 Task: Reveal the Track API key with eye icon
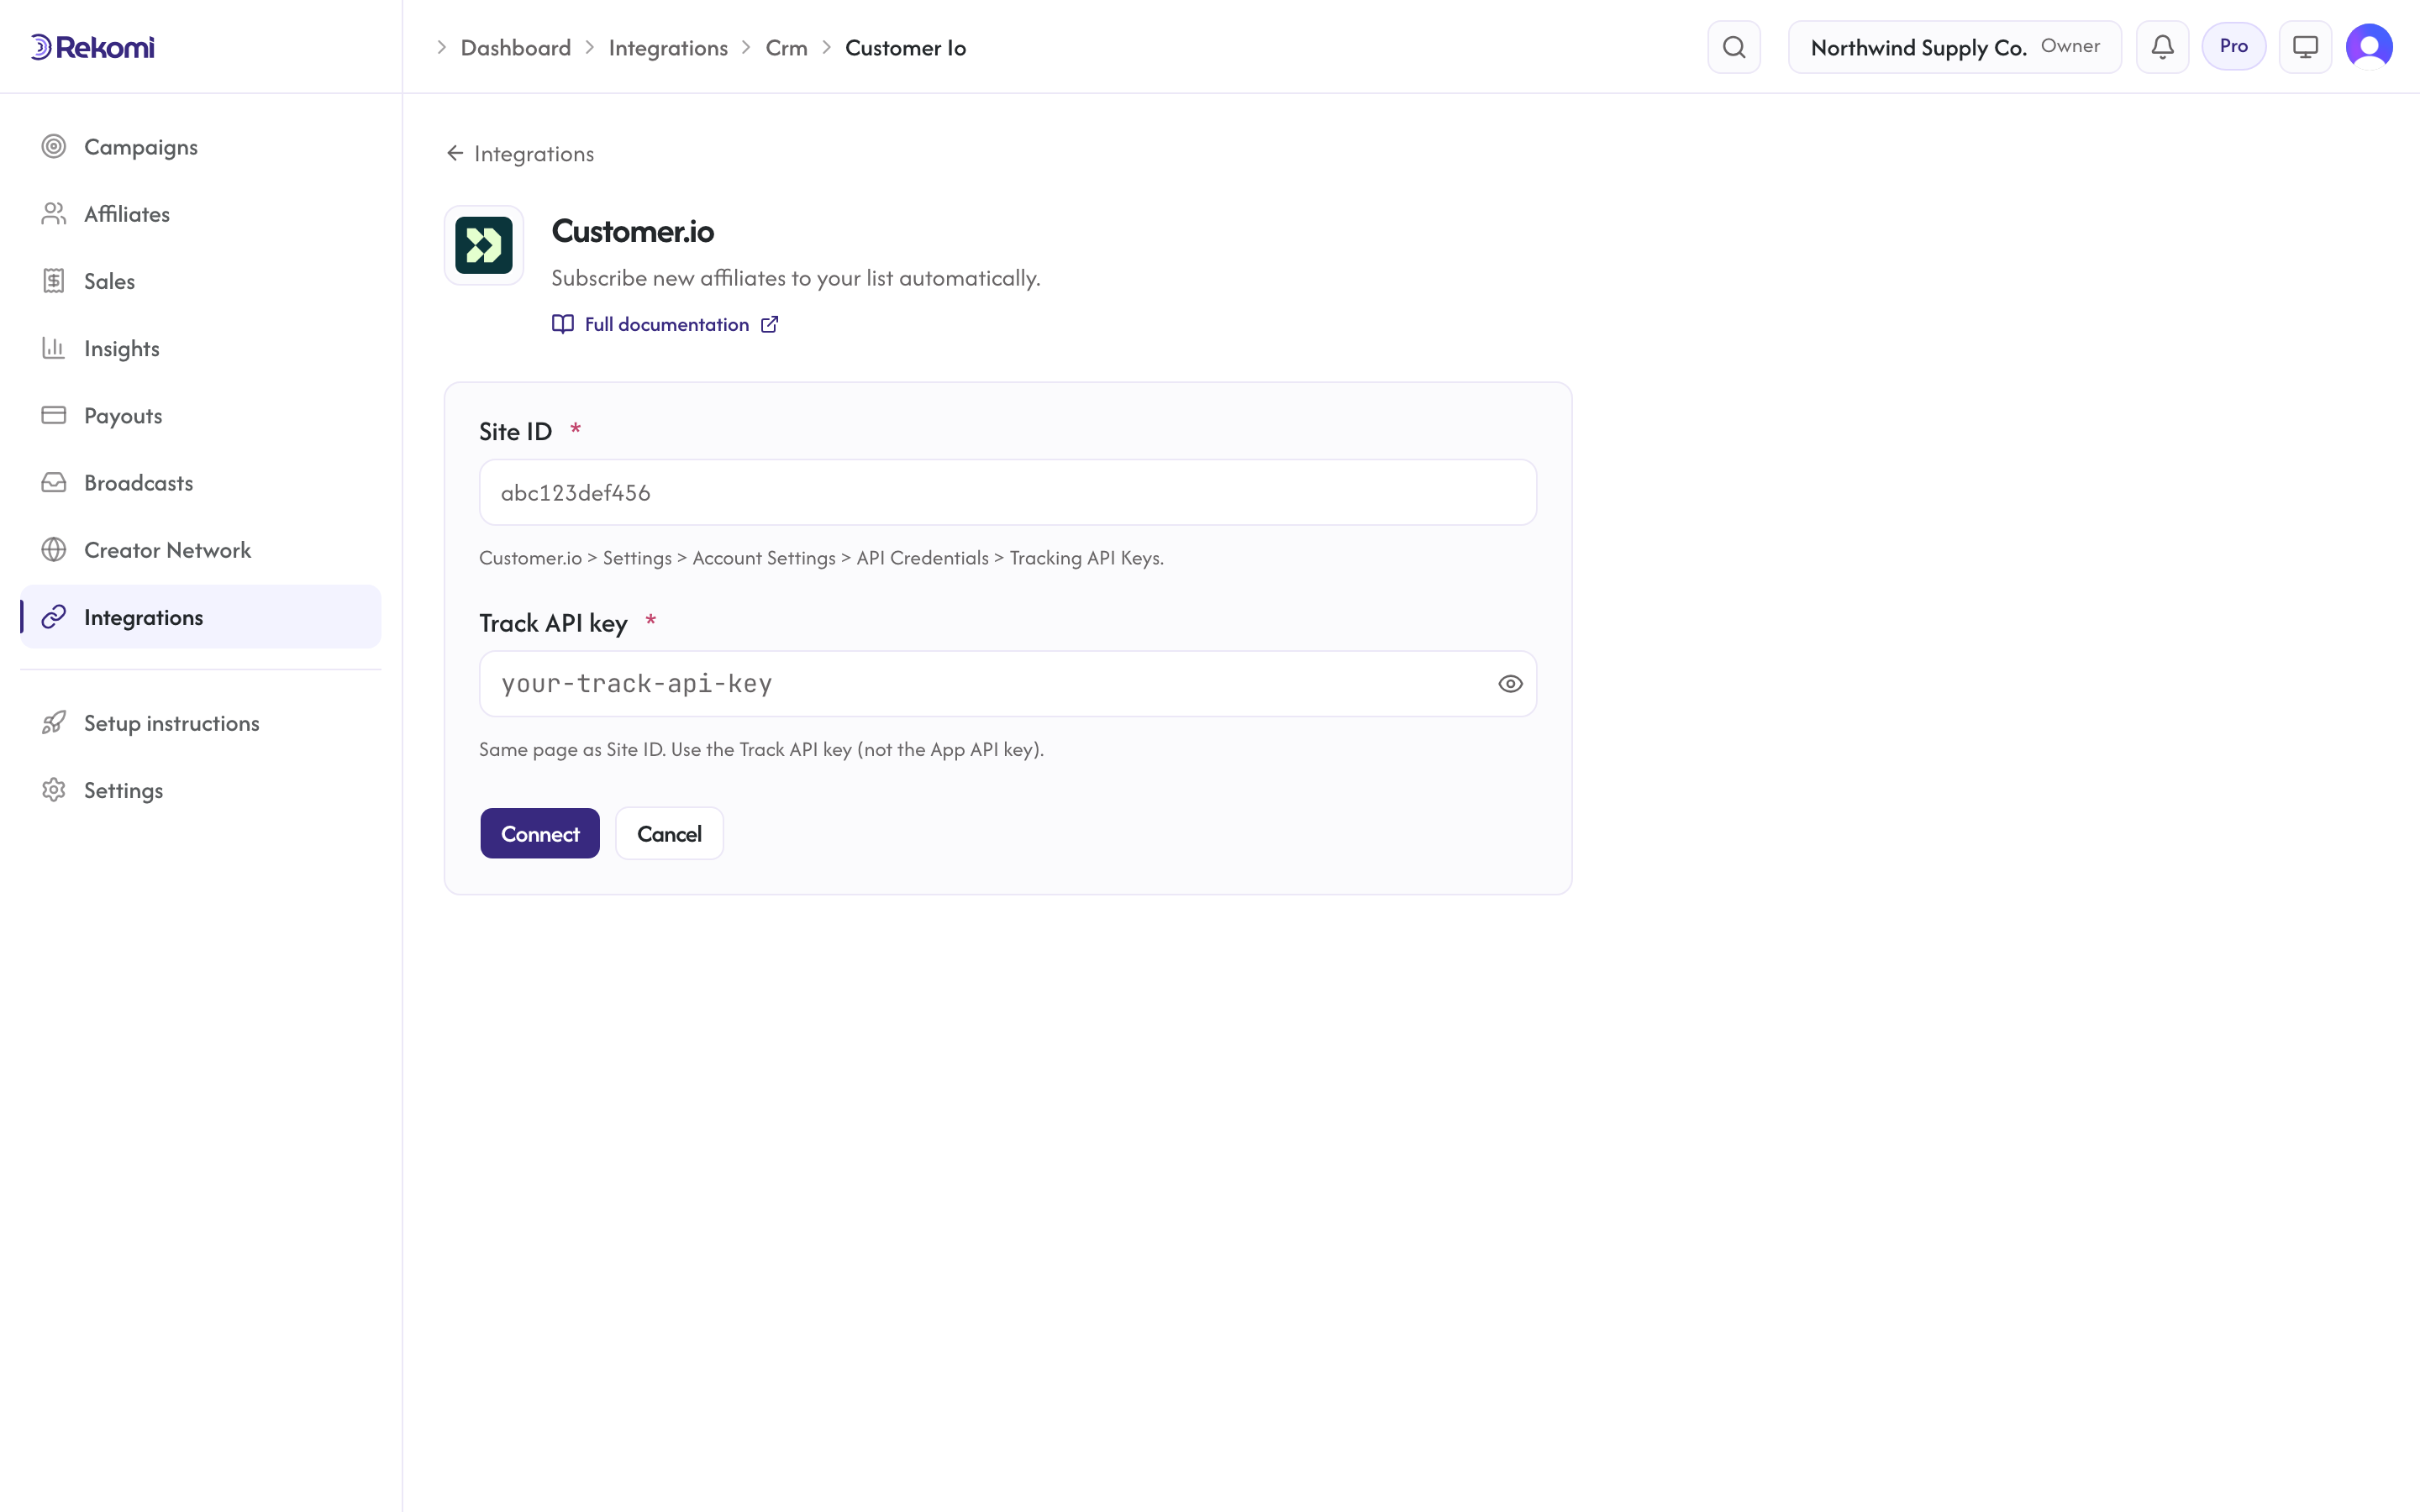point(1510,684)
